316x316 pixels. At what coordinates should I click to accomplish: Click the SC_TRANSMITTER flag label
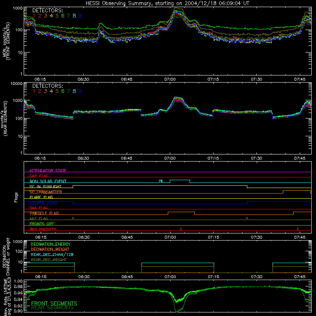(46, 192)
